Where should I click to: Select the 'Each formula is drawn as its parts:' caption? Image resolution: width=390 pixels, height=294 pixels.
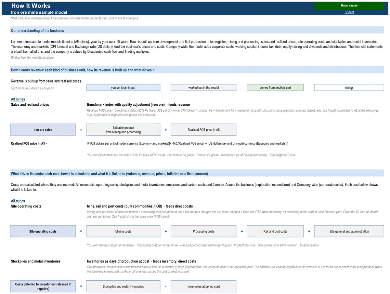click(x=33, y=88)
